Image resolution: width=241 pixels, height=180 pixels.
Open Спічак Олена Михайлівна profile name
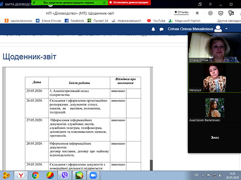point(190,29)
